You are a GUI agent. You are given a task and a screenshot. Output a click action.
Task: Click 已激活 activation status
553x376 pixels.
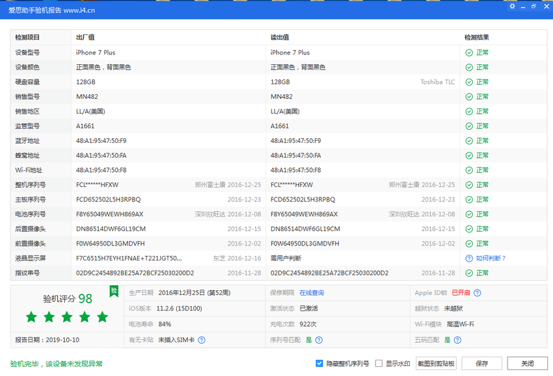click(x=308, y=308)
